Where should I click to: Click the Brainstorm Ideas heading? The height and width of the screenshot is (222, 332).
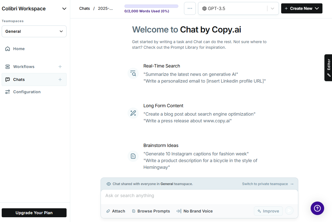point(161,145)
